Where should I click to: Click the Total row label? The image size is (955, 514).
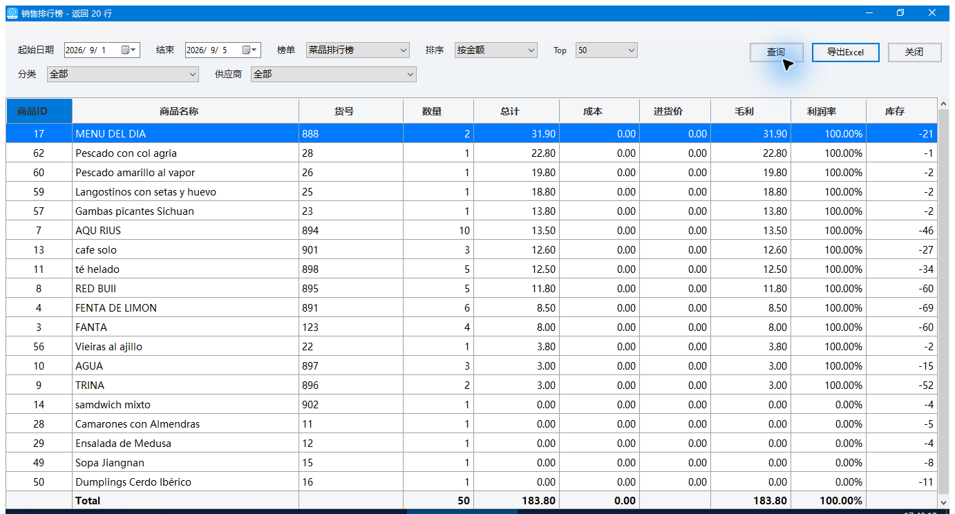tap(88, 501)
